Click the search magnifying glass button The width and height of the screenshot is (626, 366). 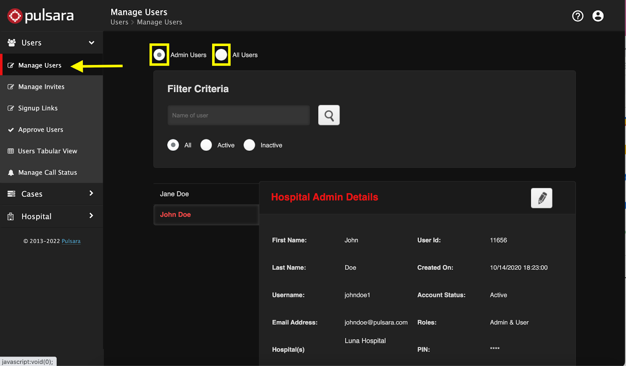329,115
